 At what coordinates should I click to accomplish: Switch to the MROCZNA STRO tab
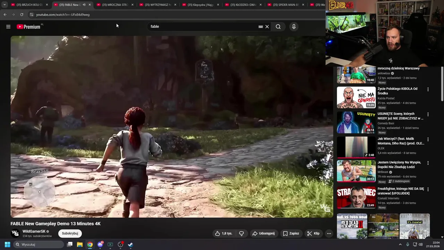pos(116,5)
